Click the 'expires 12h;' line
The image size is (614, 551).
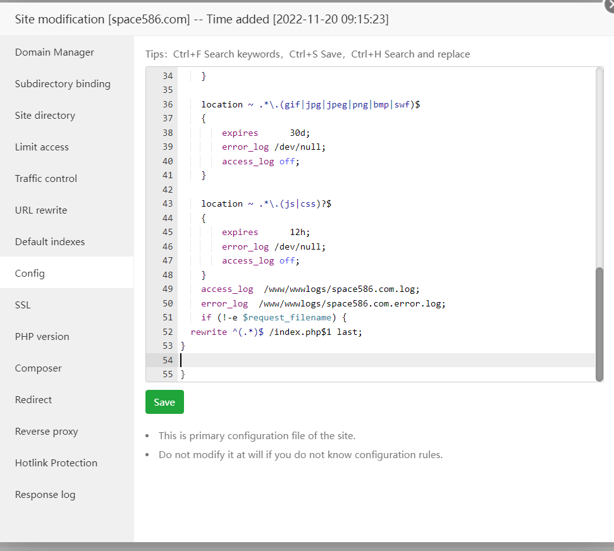[x=266, y=232]
